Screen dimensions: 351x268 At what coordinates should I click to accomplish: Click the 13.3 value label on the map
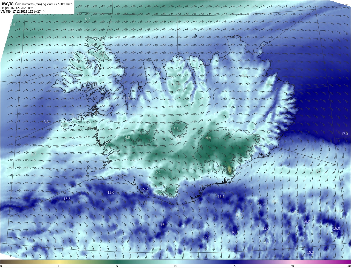pyautogui.click(x=46, y=122)
